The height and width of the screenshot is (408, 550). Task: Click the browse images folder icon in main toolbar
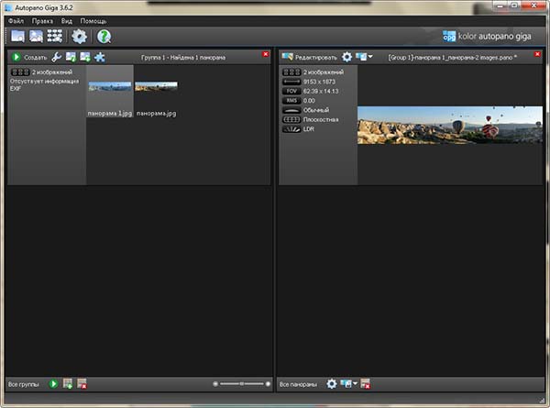tap(17, 37)
